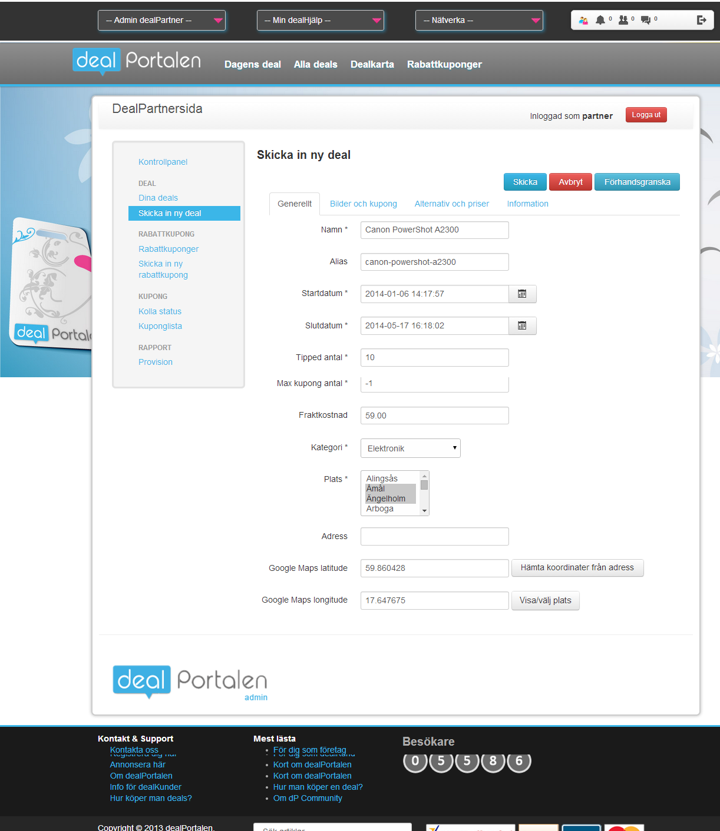Click the pink community/friends icon
This screenshot has height=831, width=720.
coord(583,19)
